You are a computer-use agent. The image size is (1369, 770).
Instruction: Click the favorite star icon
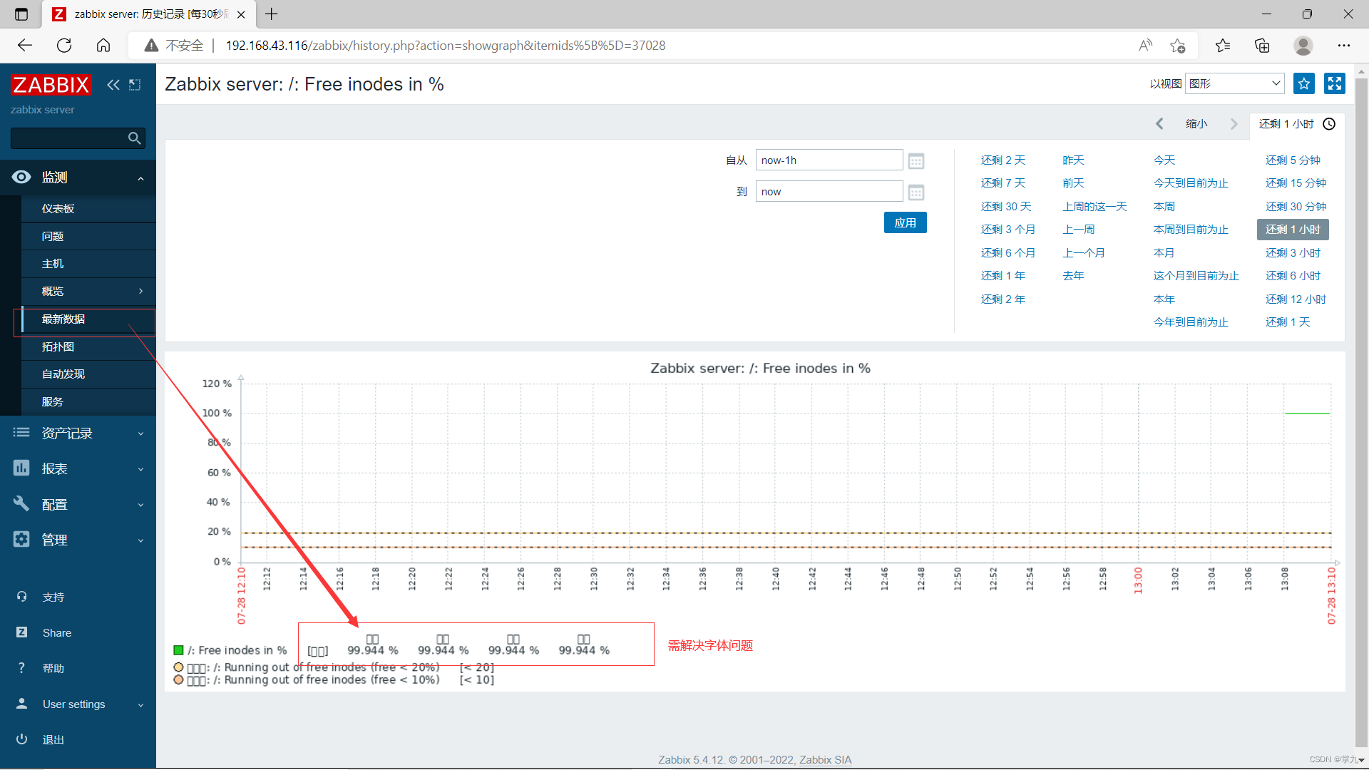coord(1303,84)
